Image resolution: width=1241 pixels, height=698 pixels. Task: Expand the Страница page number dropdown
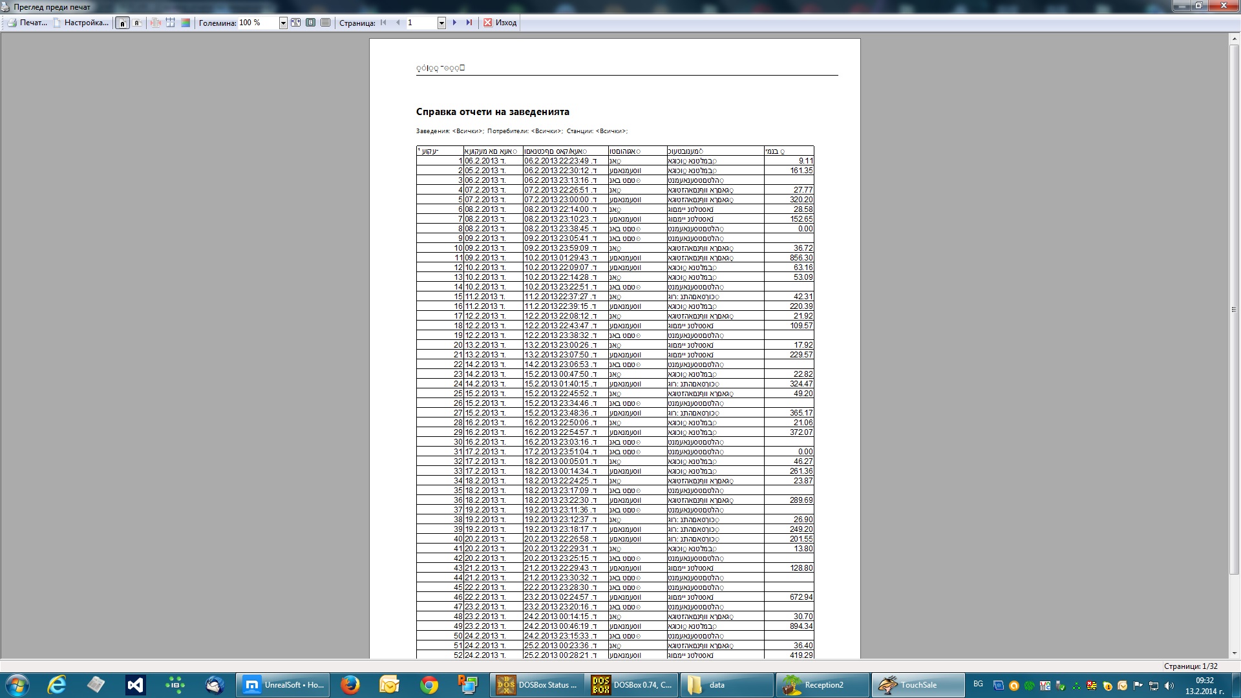442,23
